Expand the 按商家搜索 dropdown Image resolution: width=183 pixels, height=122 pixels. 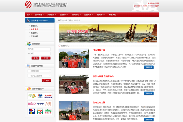click(x=39, y=71)
